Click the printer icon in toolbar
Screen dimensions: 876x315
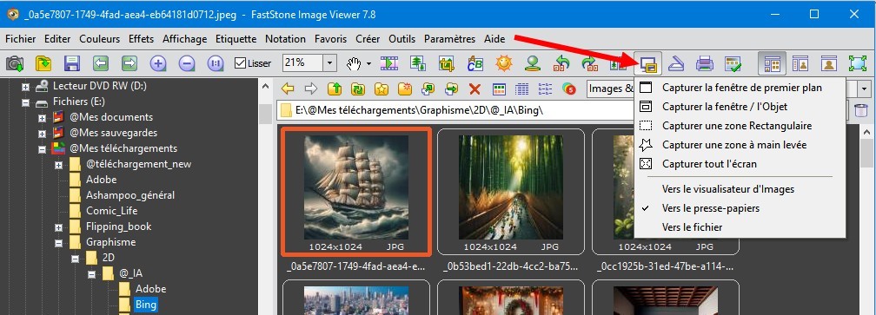pos(705,63)
